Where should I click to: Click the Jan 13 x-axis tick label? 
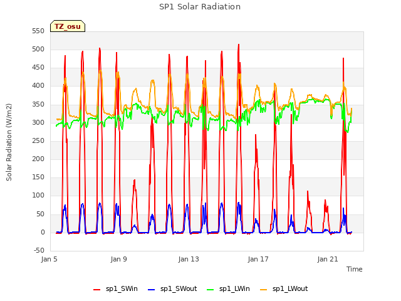pos(189,259)
